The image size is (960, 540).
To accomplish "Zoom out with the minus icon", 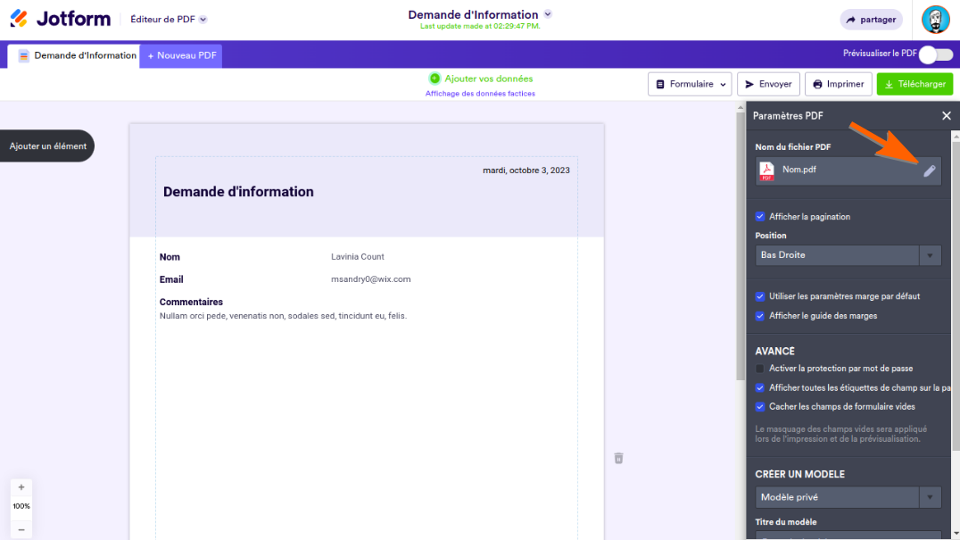I will click(x=21, y=529).
